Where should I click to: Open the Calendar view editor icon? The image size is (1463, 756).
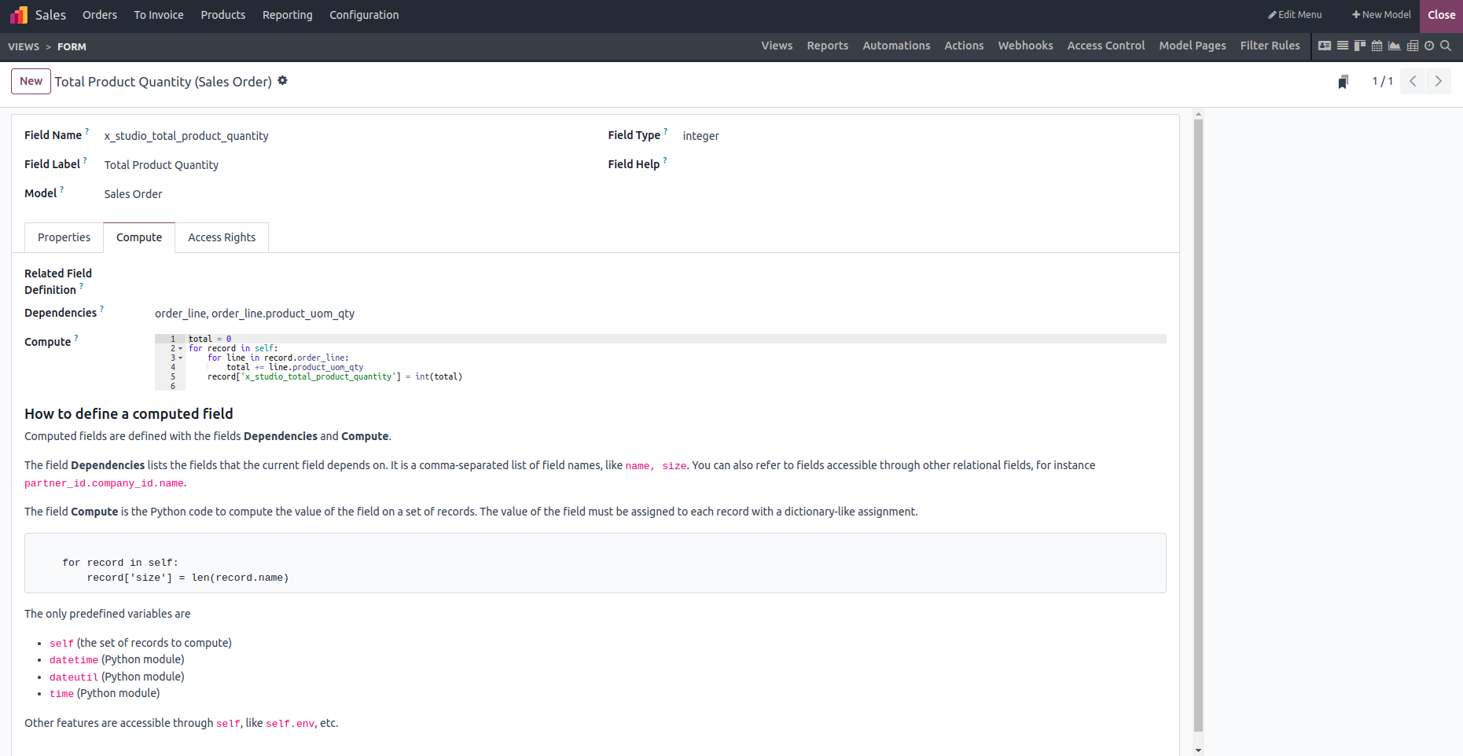(1377, 46)
